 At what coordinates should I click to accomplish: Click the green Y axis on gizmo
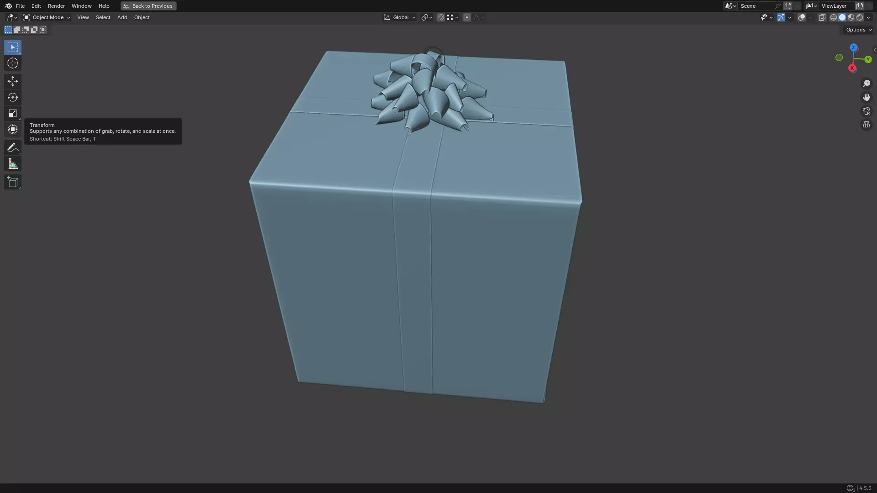(x=868, y=59)
